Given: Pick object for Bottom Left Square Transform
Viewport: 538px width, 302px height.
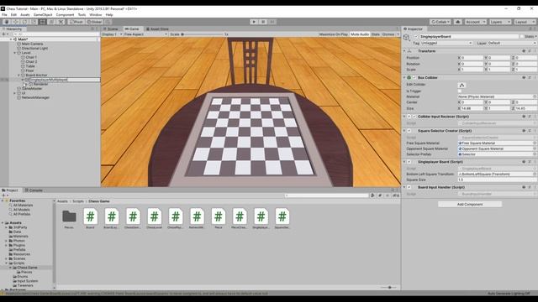Looking at the screenshot, I should [x=535, y=174].
